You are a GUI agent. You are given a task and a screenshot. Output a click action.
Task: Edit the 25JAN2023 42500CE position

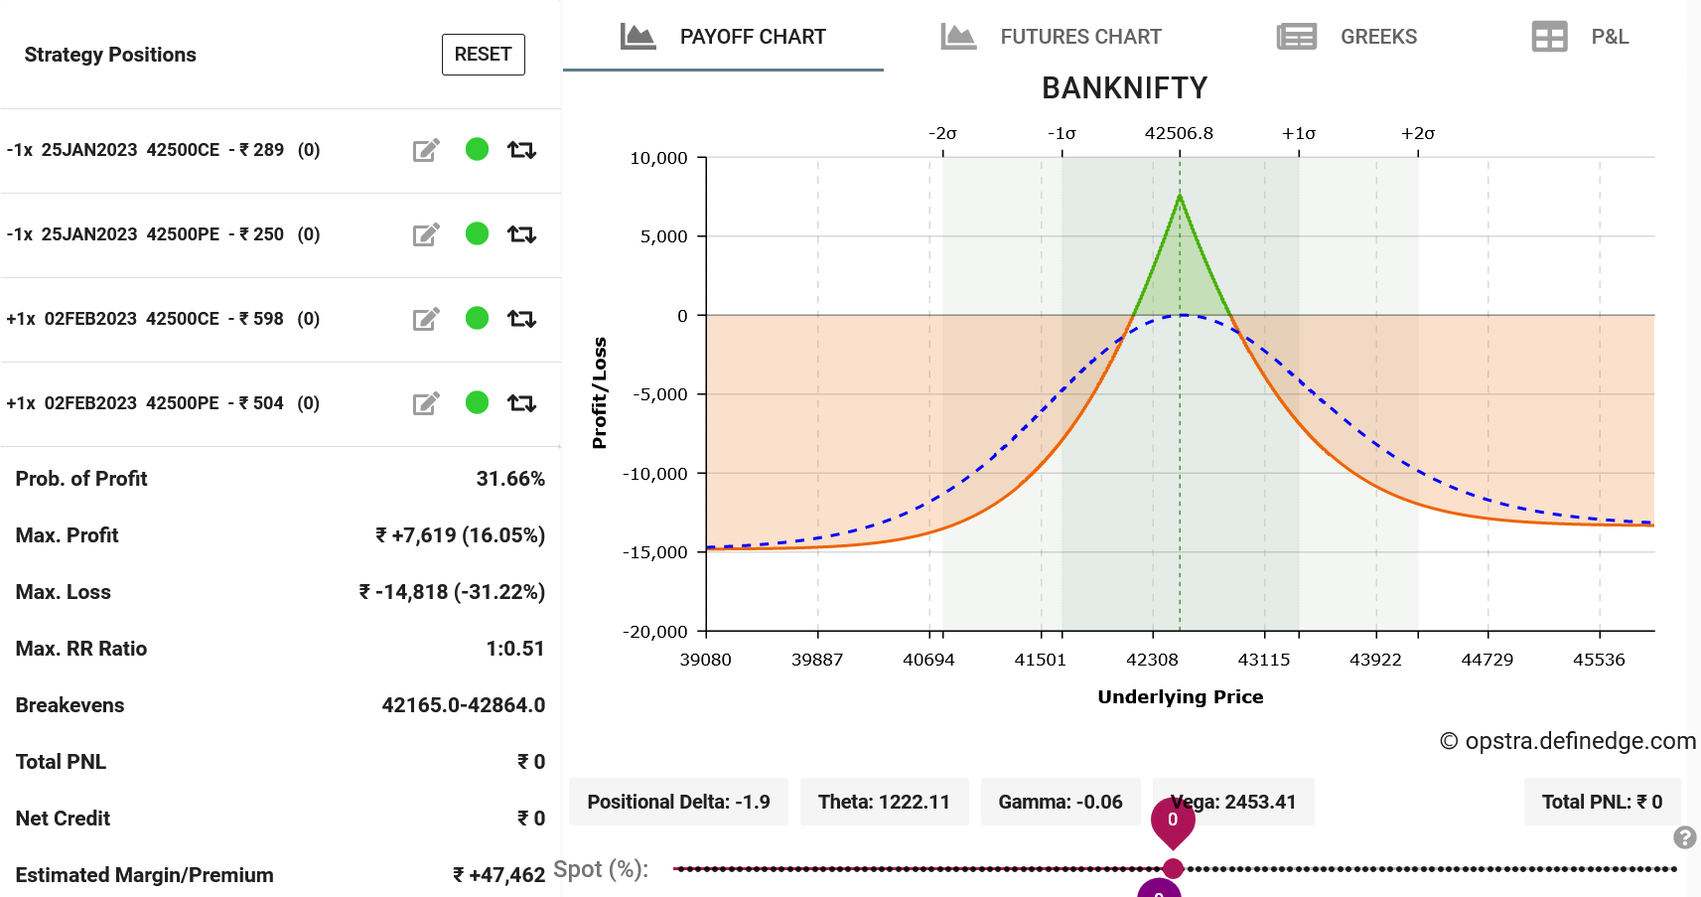pos(426,150)
